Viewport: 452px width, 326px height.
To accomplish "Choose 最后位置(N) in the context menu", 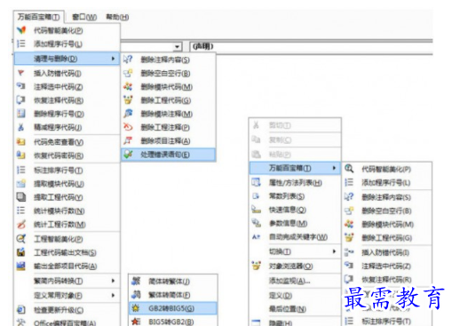I will (x=295, y=309).
